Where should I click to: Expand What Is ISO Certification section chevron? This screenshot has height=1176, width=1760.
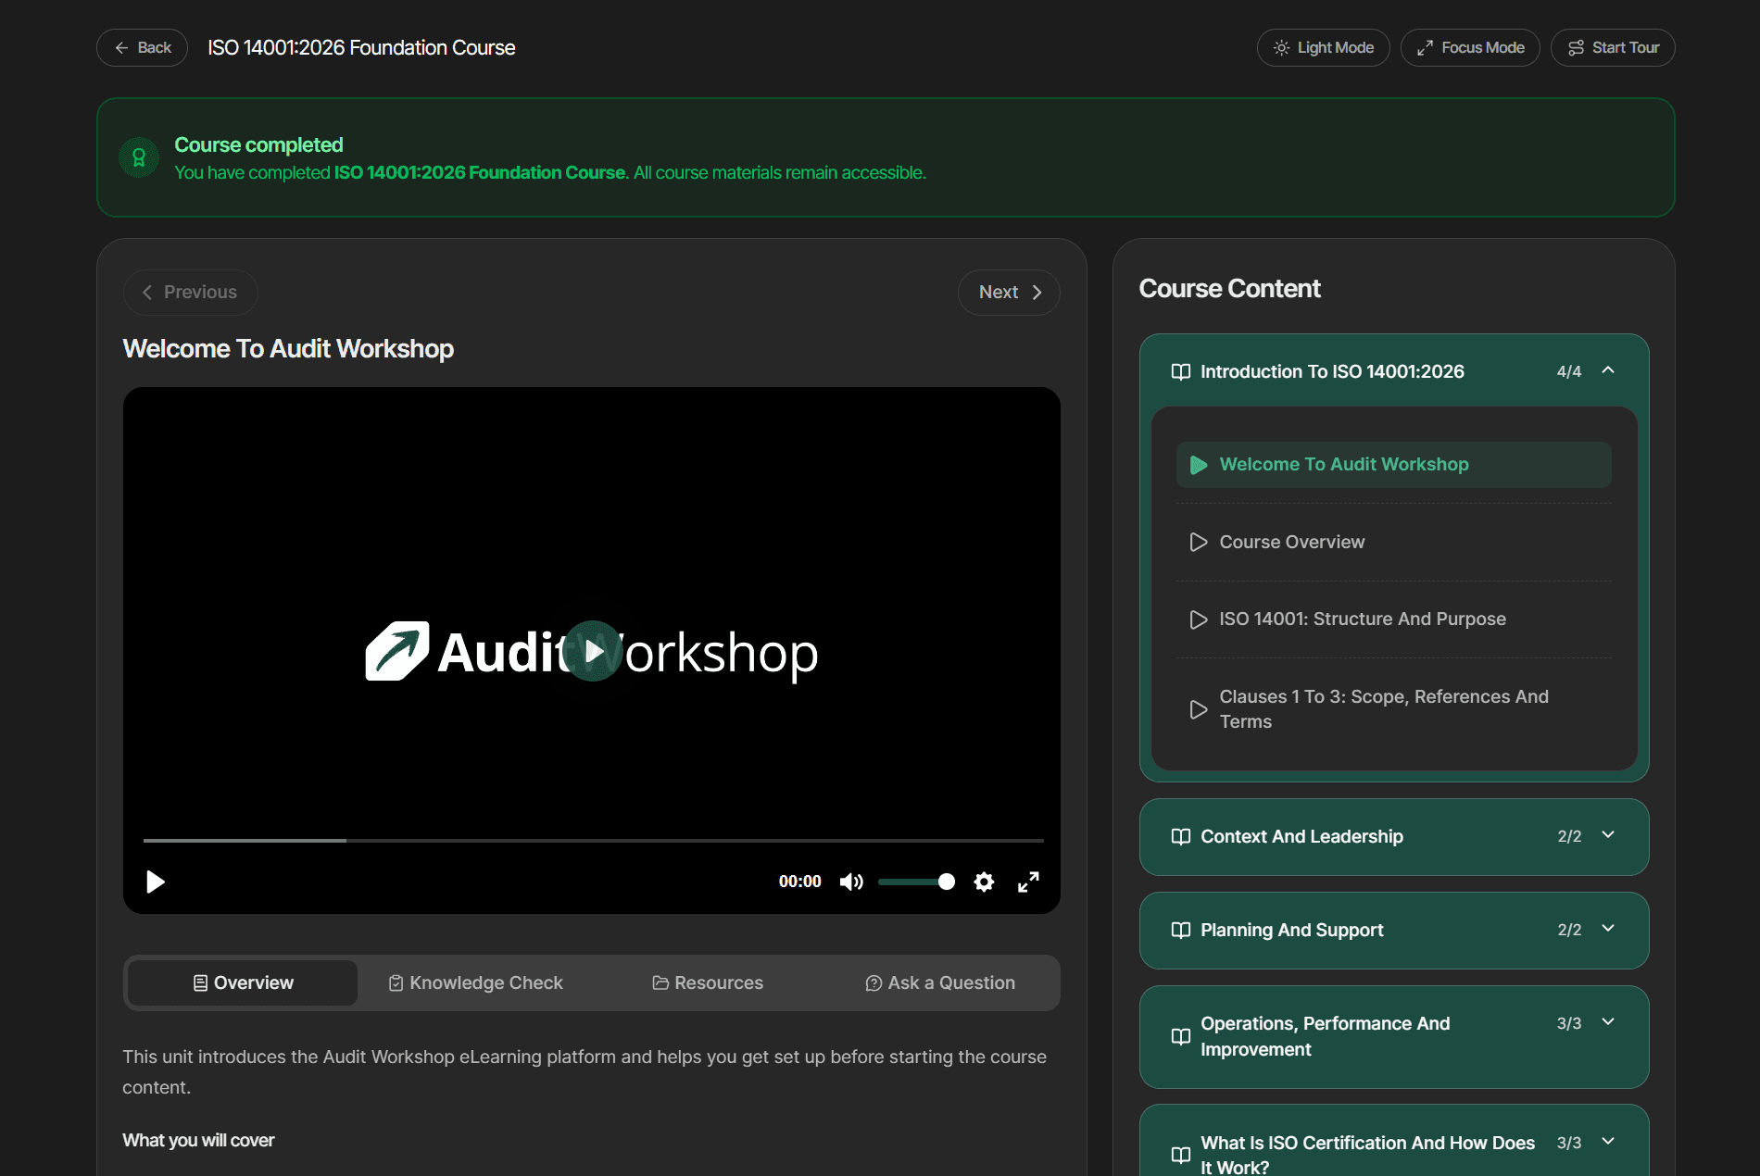(x=1608, y=1142)
